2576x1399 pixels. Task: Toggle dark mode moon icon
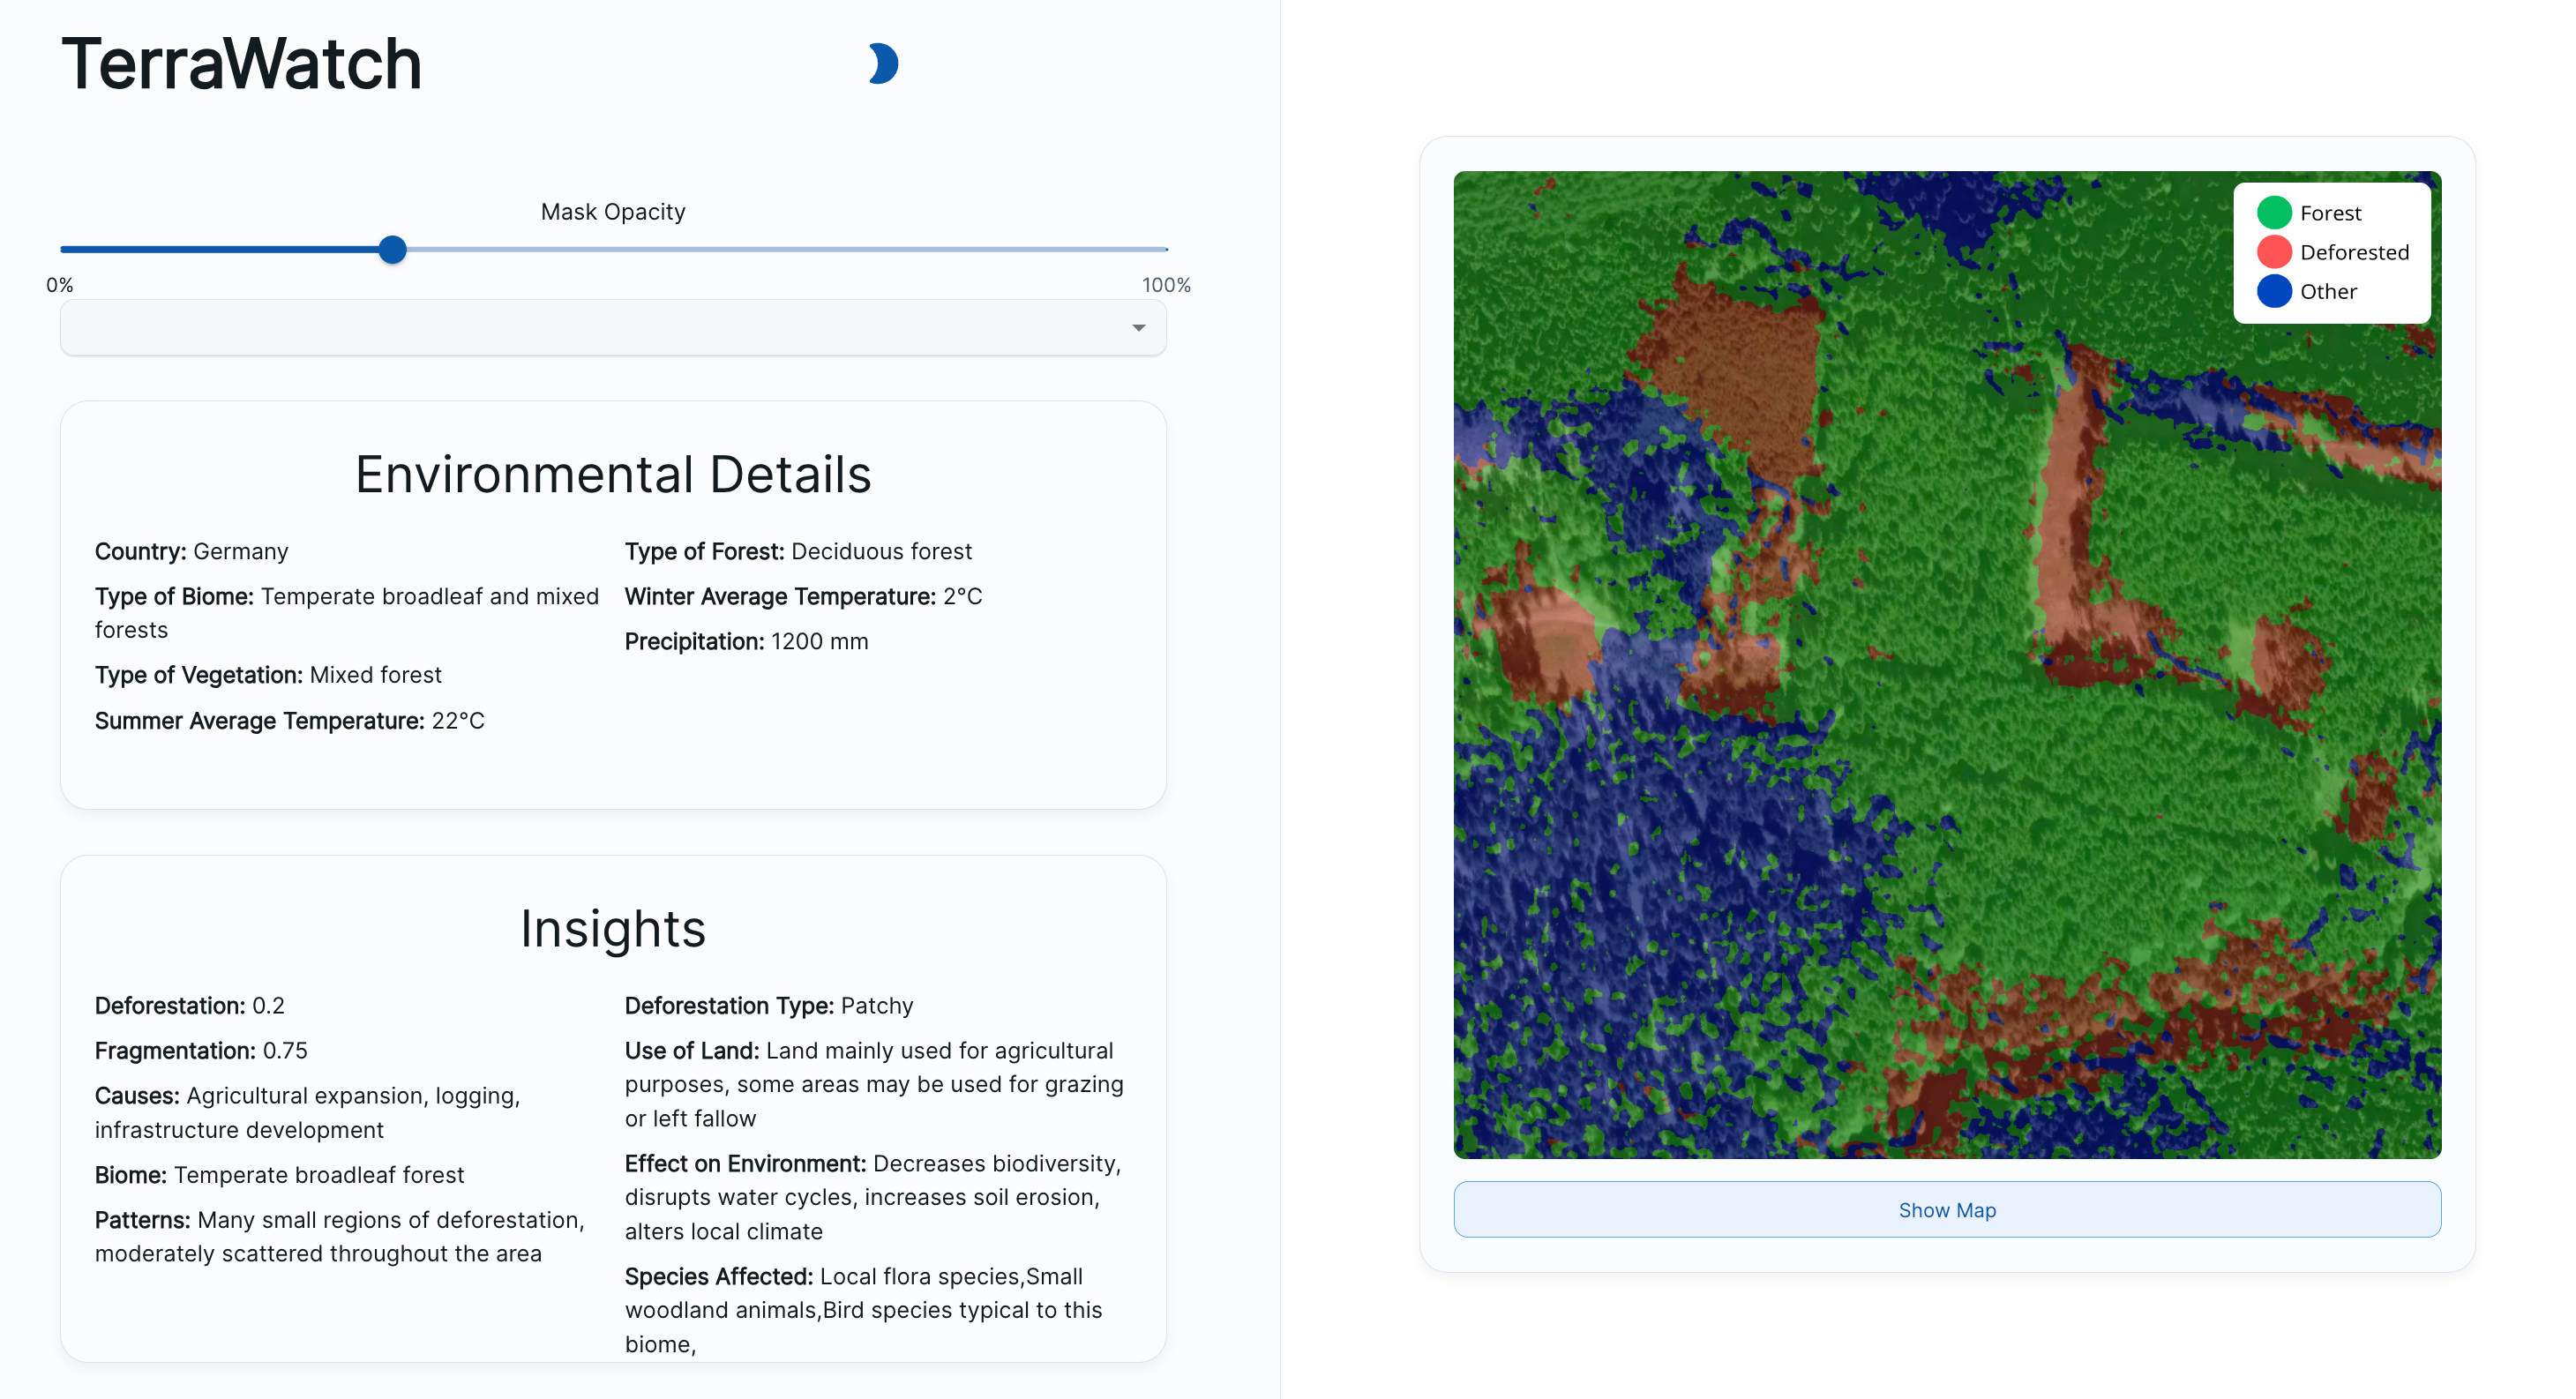click(883, 64)
